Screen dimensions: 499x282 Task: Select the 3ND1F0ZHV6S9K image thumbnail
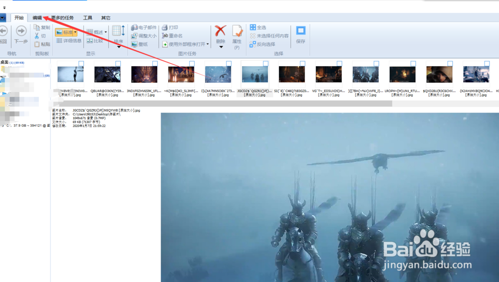(144, 74)
